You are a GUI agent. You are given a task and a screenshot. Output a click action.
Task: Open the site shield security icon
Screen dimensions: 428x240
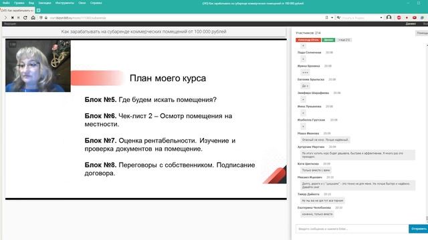pos(41,18)
